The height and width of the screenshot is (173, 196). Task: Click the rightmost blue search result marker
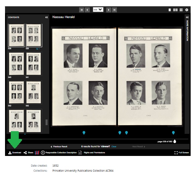click(173, 133)
